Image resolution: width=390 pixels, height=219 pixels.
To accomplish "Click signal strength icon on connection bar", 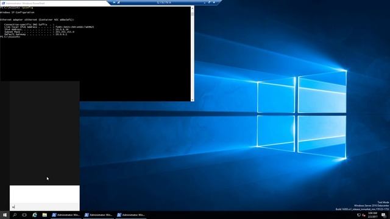I will (119, 2).
